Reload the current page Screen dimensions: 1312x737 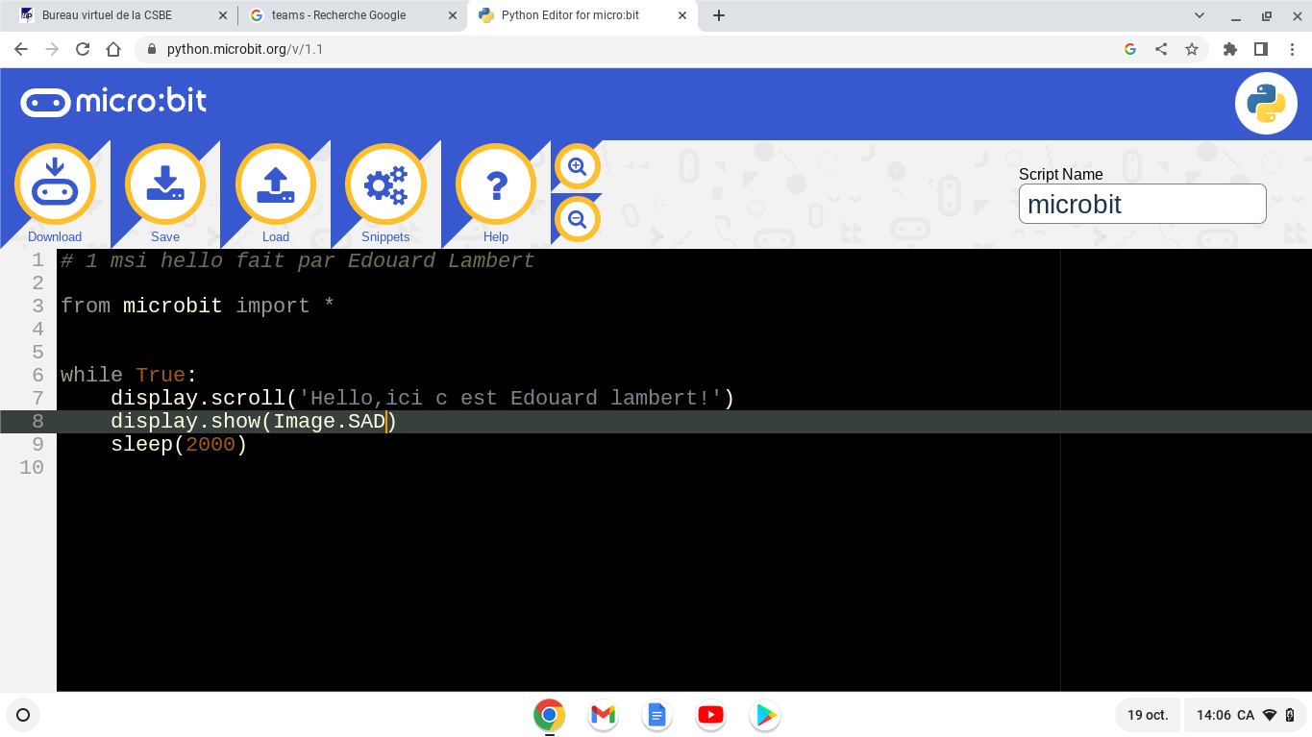(x=83, y=49)
